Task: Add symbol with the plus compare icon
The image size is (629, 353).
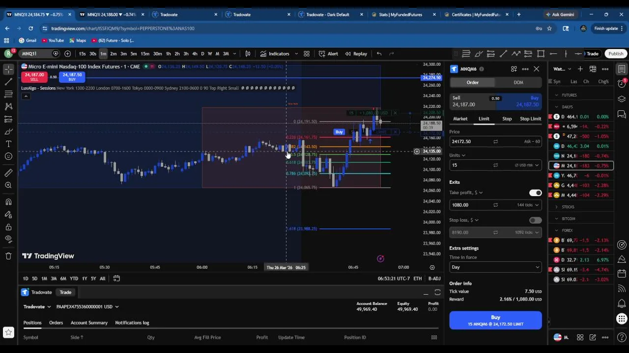Action: click(67, 53)
